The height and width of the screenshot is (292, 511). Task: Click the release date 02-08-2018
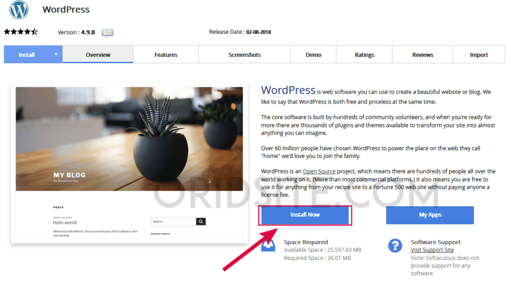coord(258,32)
